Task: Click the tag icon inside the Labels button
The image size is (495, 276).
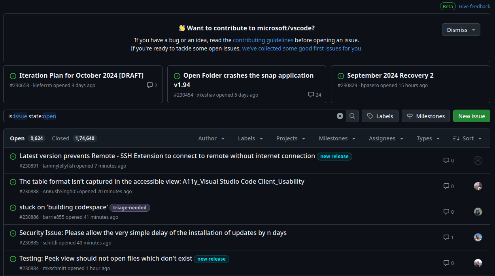Action: (x=369, y=116)
